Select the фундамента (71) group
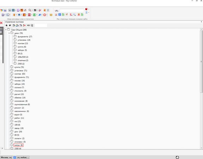The height and width of the screenshot is (159, 203). (x=22, y=77)
